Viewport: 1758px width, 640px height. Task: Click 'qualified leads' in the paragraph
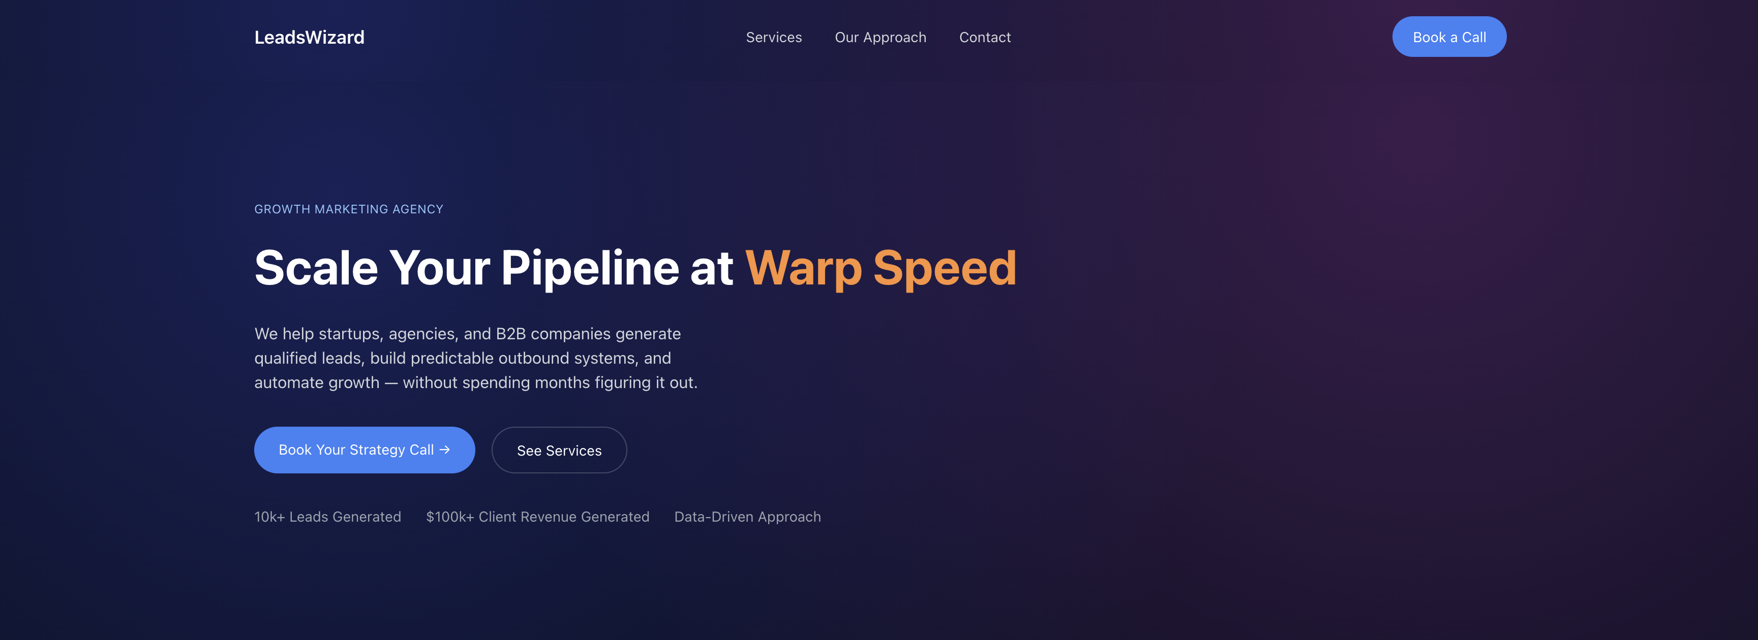(308, 359)
